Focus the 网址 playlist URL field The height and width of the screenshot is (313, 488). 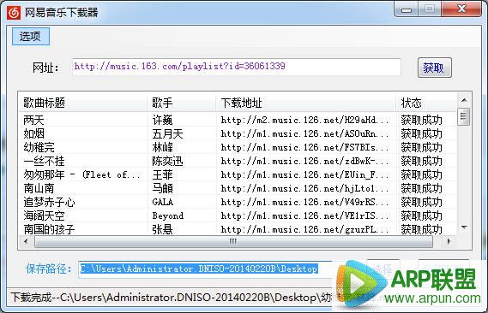(236, 67)
